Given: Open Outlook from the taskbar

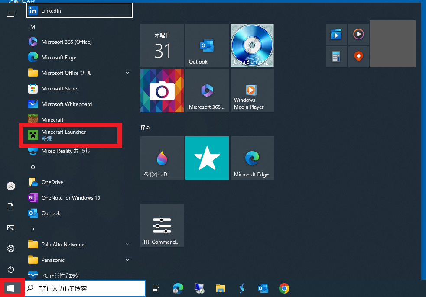Looking at the screenshot, I should click(263, 288).
